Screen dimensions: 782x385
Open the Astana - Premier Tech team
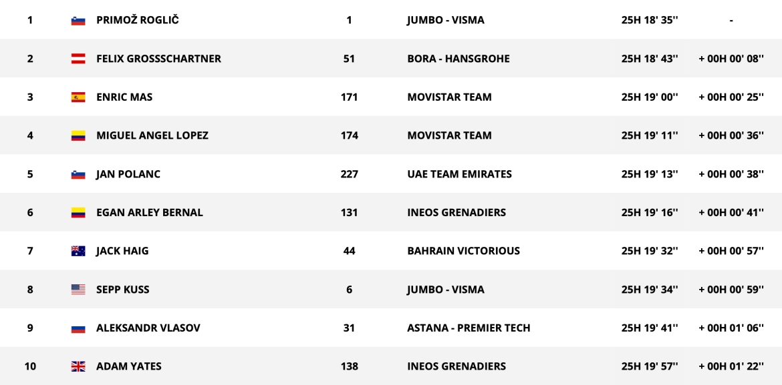click(x=469, y=328)
